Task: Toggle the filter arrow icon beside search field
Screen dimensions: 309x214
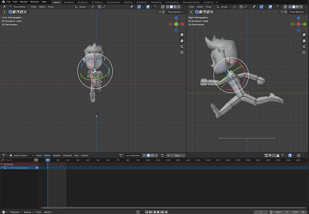Action: 36,160
